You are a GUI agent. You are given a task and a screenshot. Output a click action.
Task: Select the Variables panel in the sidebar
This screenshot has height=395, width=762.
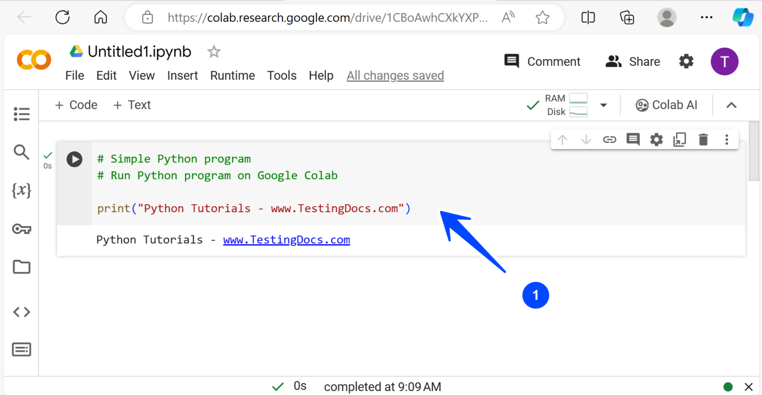coord(21,190)
